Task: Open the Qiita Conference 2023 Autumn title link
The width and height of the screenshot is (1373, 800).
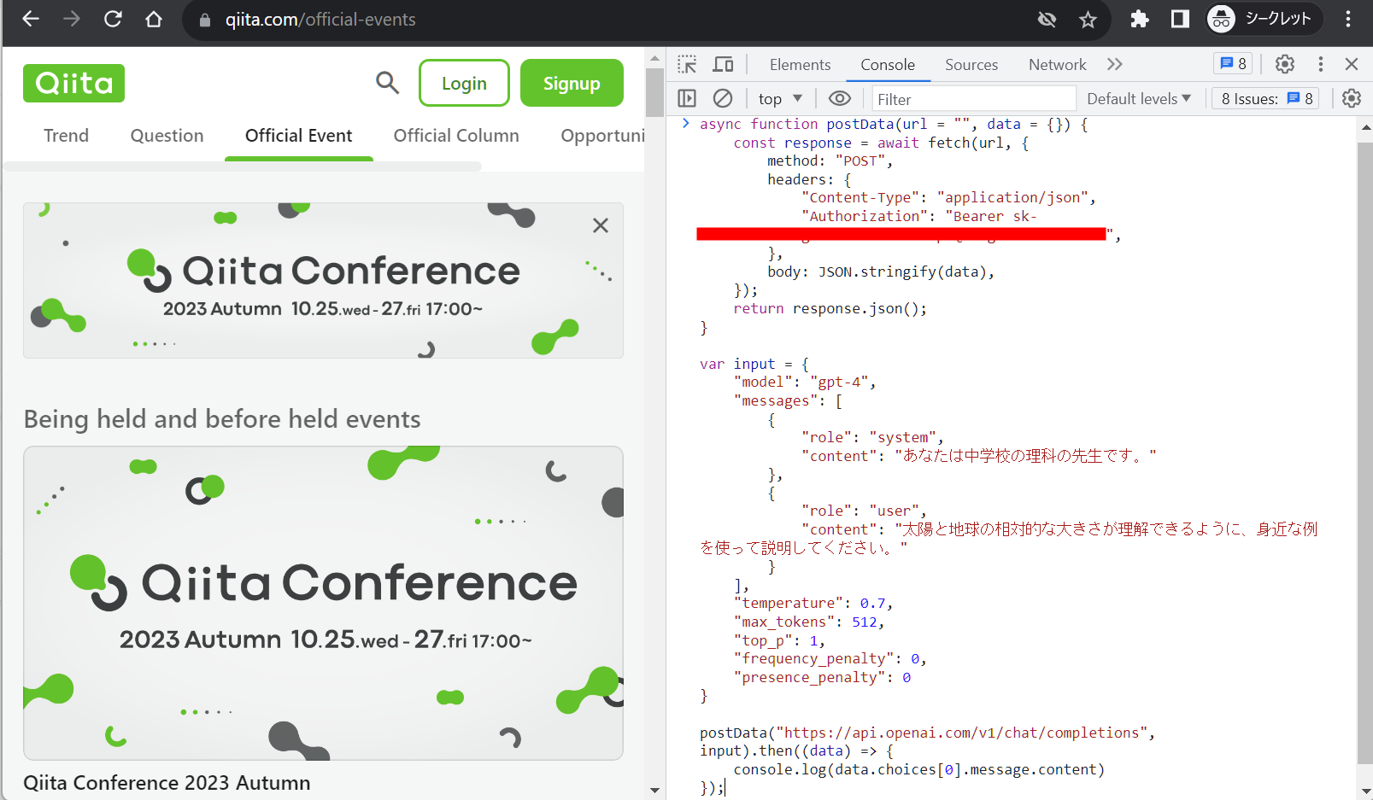Action: tap(167, 783)
